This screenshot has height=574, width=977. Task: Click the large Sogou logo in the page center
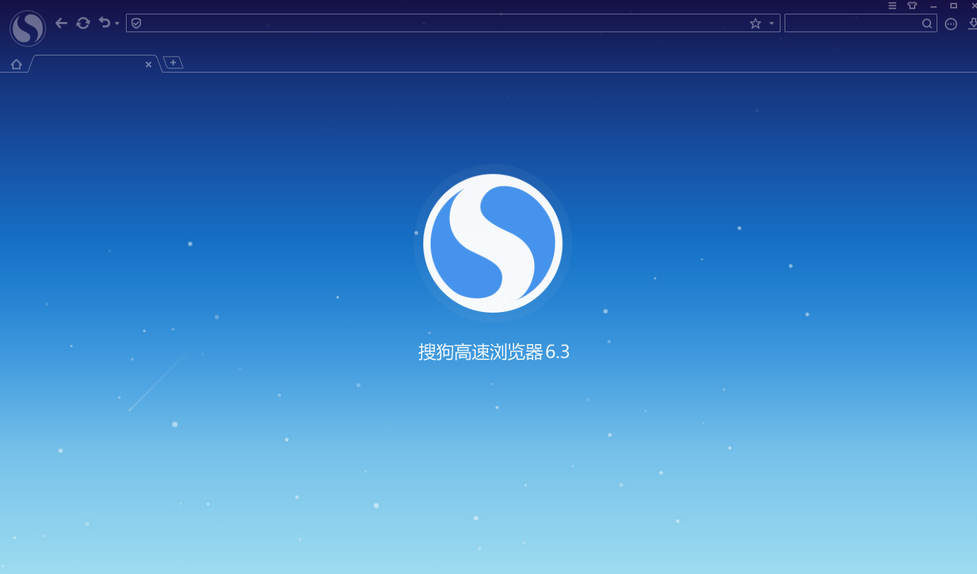pos(492,243)
